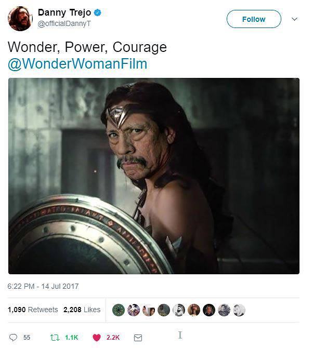
Task: Open the @WonderWomanFilm mention link
Action: [77, 64]
